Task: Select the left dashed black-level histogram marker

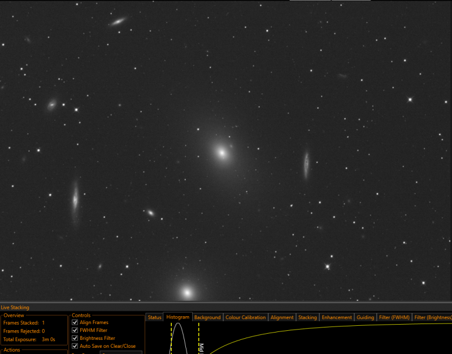Action: 171,338
